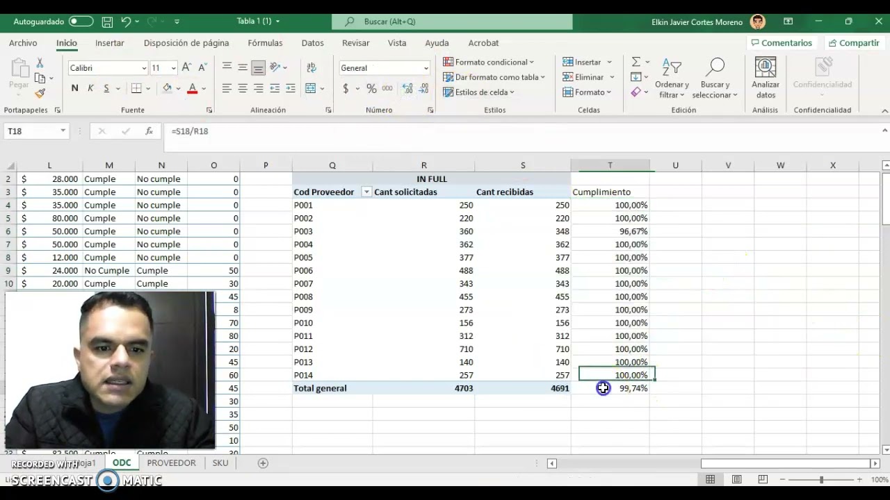This screenshot has height=500, width=890.
Task: Select column header T
Action: 610,165
